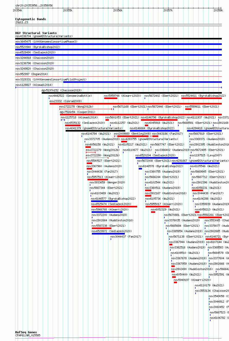The image size is (229, 341).
Task: Select esv2009660 Bentley2008 variant label
Action: pyautogui.click(x=133, y=134)
